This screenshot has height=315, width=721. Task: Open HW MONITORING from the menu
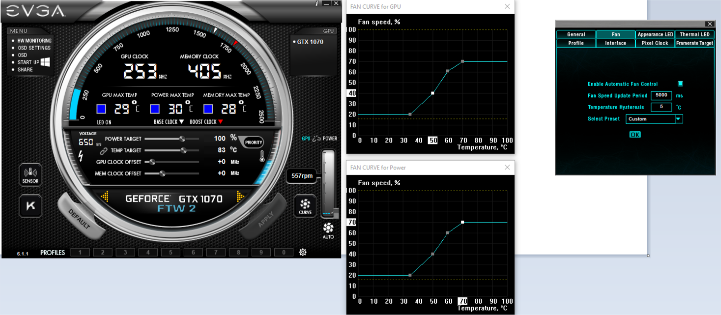point(34,41)
